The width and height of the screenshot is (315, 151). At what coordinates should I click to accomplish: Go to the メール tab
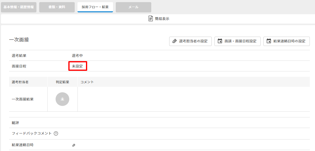pos(133,7)
